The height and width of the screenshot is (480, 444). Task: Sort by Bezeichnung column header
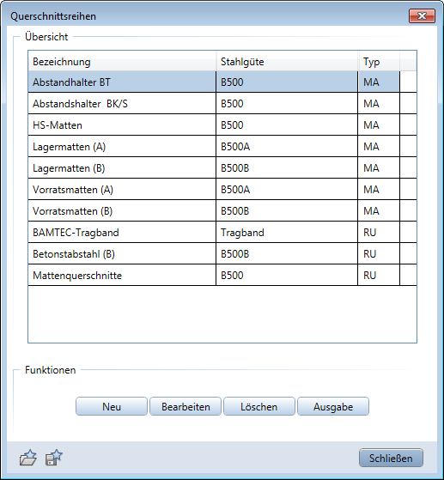122,62
